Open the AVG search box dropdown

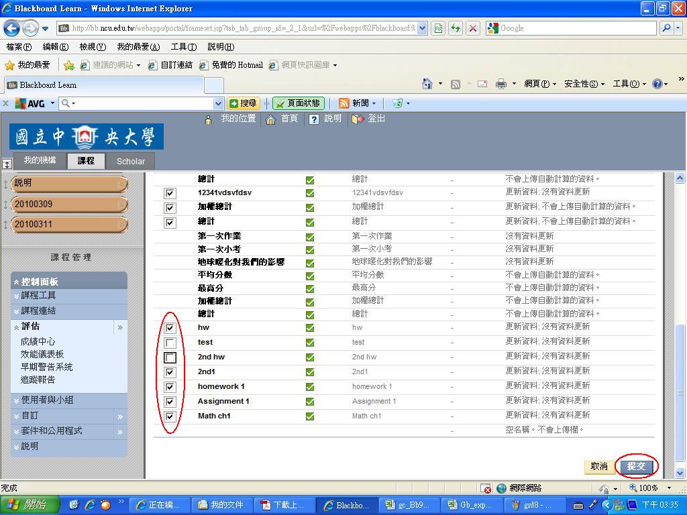217,103
